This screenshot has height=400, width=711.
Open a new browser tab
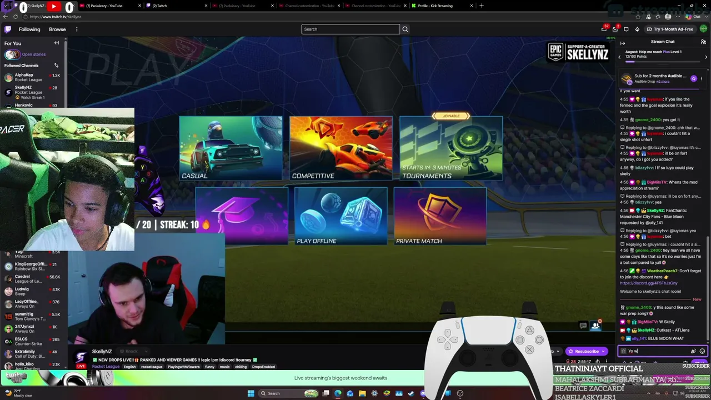481,6
